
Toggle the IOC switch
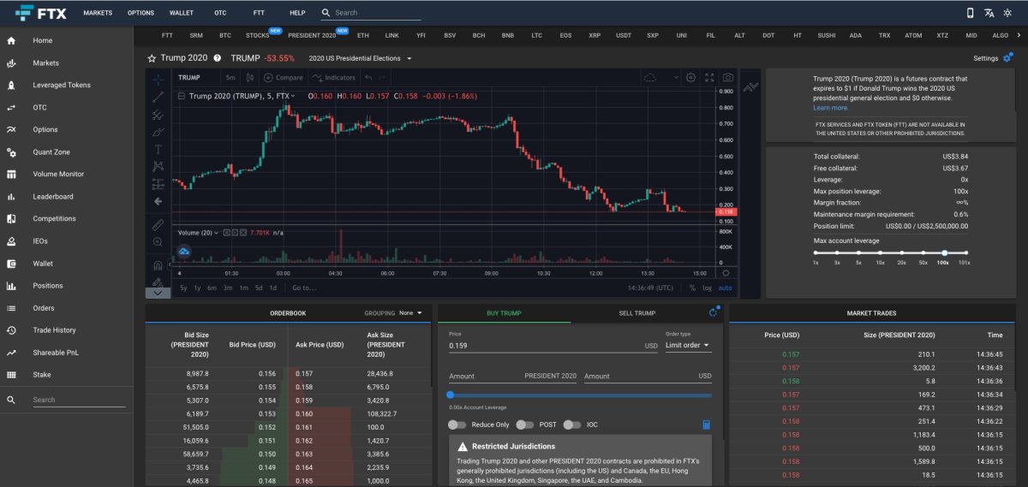pos(573,425)
